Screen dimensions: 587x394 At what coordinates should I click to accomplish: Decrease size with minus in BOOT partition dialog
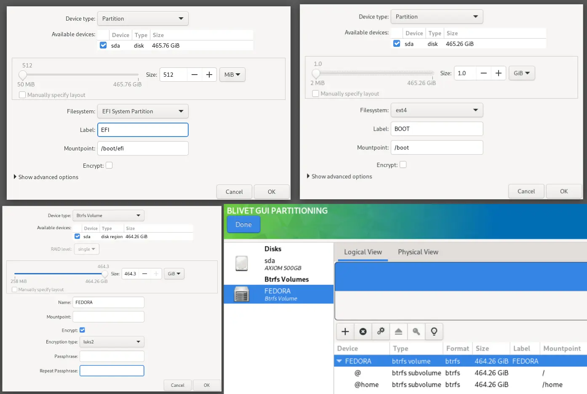(x=484, y=73)
